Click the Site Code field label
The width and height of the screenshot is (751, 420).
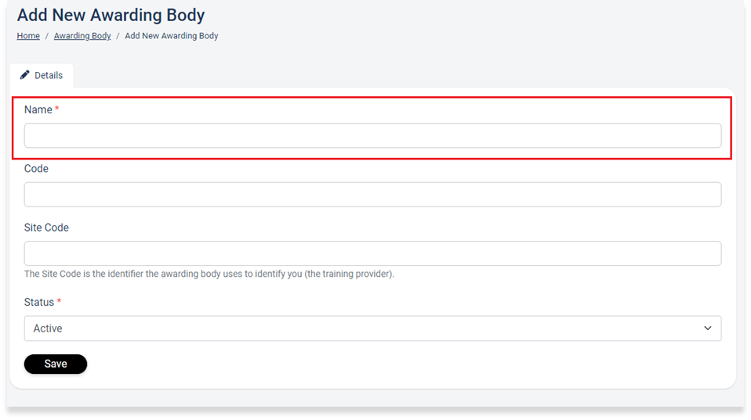[46, 228]
